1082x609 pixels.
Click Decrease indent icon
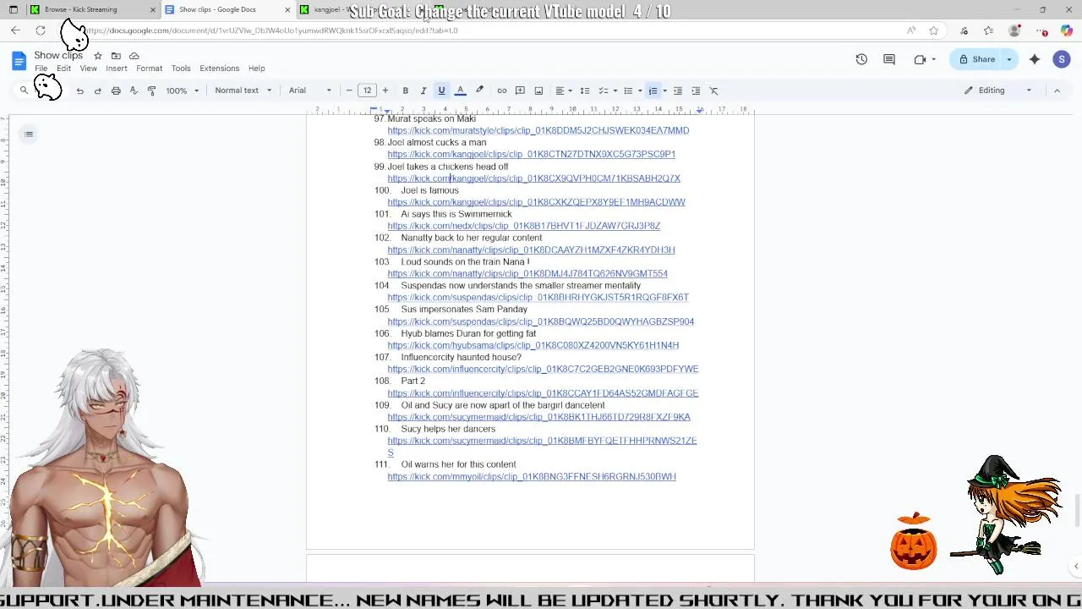(x=677, y=91)
